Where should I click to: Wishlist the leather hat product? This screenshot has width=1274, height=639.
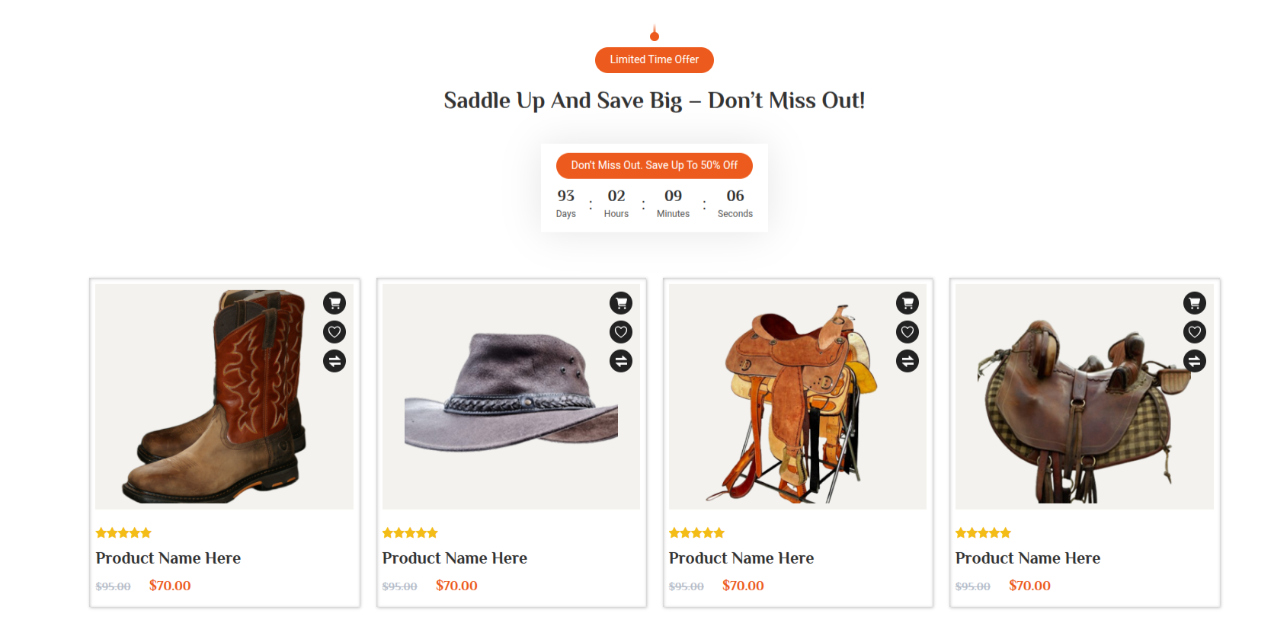pos(621,332)
